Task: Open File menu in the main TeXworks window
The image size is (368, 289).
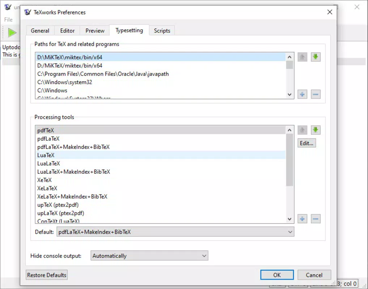Action: coord(8,20)
